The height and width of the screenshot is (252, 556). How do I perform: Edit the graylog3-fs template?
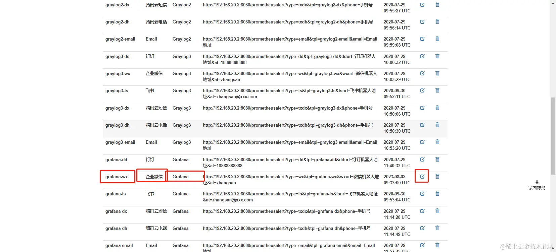click(422, 90)
